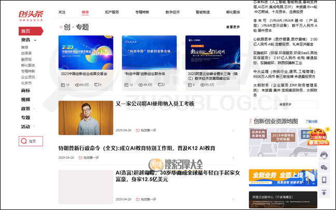
Task: Dismiss the 特朗普新行政命令 article with its x
Action: click(233, 158)
